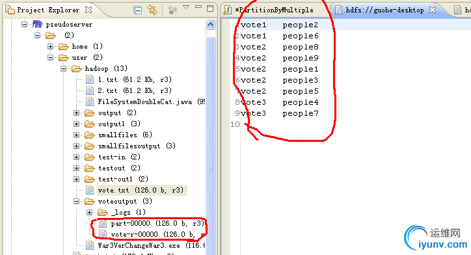This screenshot has width=471, height=255.
Task: Collapse the root folder (2) node
Action: coord(37,35)
